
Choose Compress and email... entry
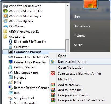(74, 95)
